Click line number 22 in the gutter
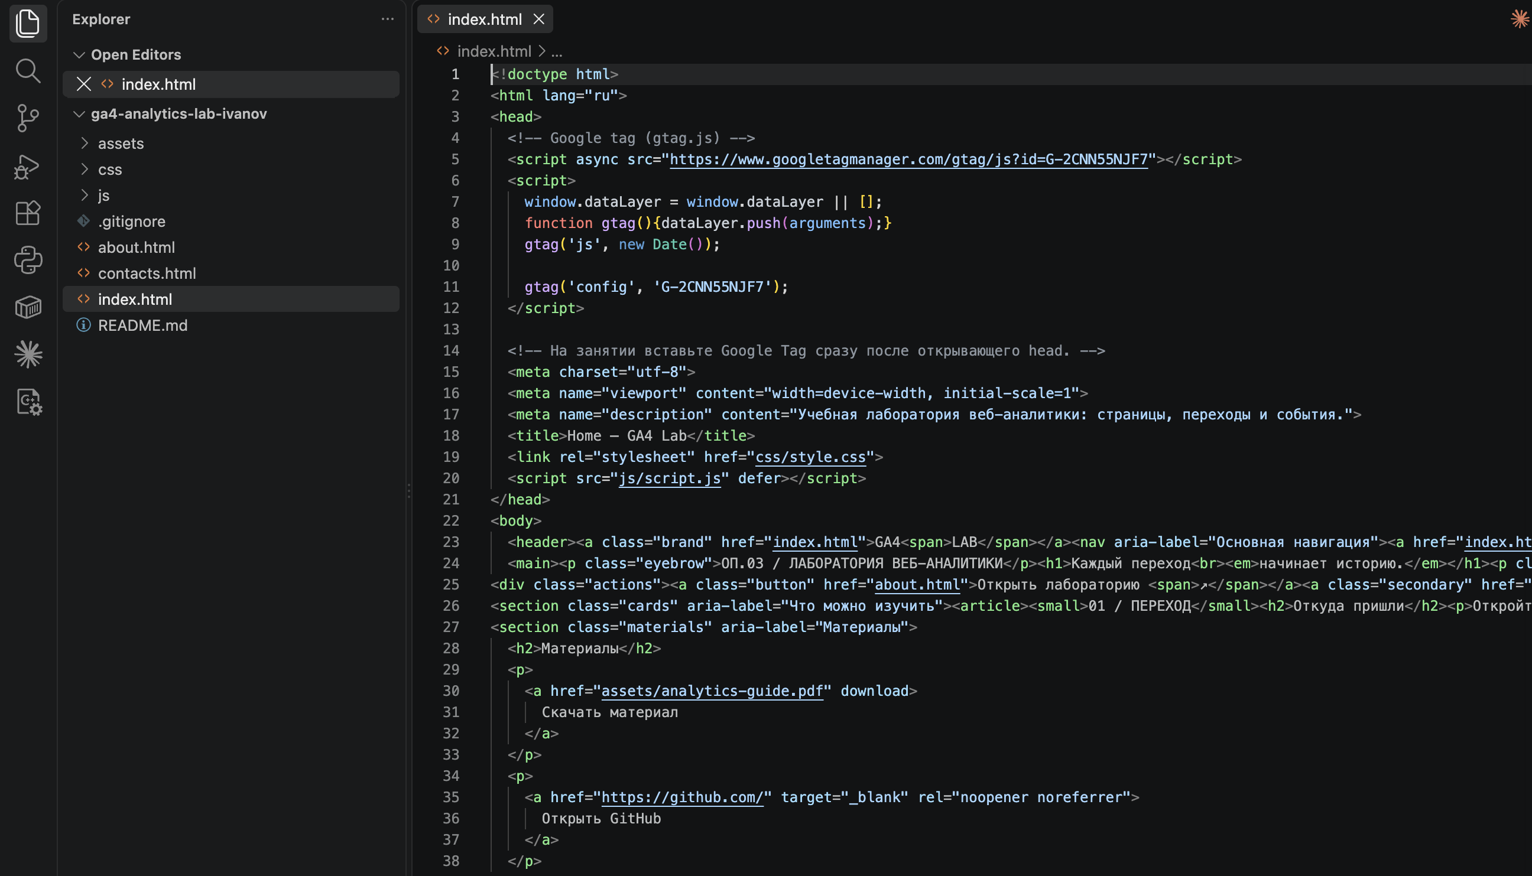The image size is (1532, 876). click(451, 521)
